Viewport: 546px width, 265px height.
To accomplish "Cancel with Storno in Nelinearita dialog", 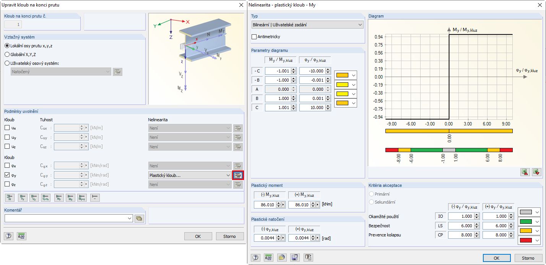I will click(x=528, y=258).
